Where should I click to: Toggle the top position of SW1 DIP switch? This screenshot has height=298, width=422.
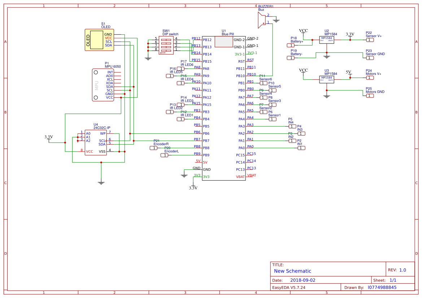tap(166, 40)
